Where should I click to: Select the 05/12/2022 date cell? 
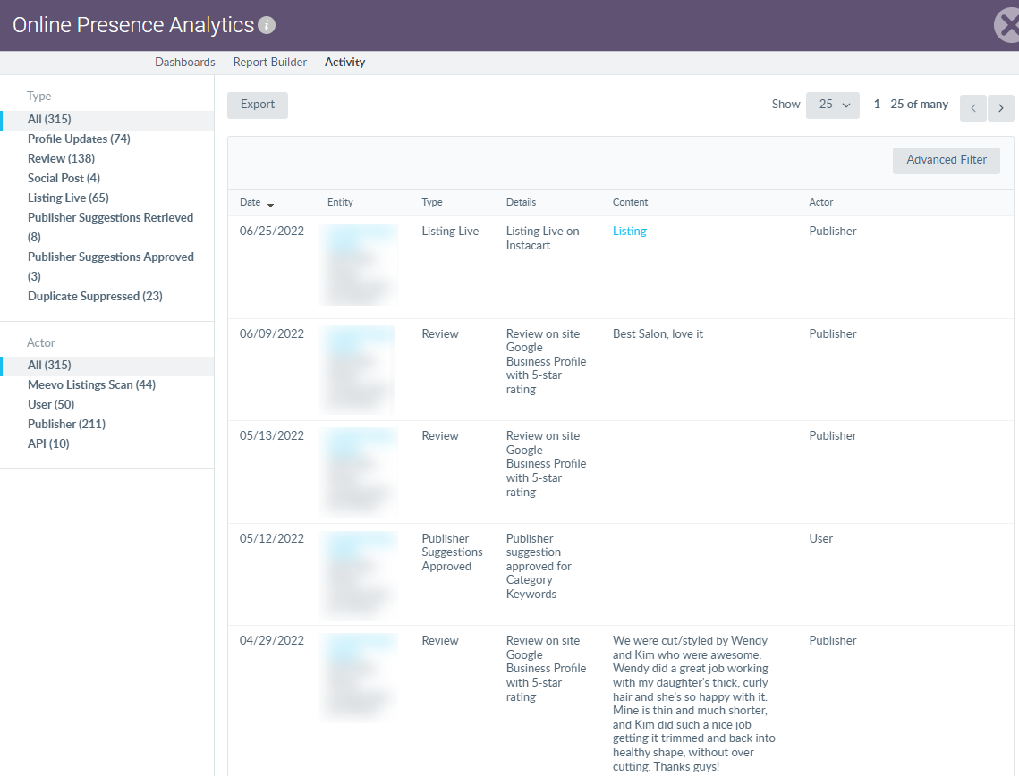coord(272,538)
